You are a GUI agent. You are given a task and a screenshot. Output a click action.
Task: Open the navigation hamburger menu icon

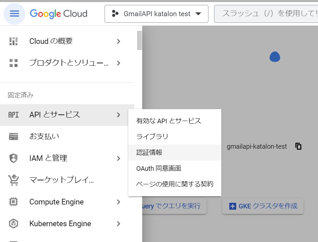tap(14, 14)
